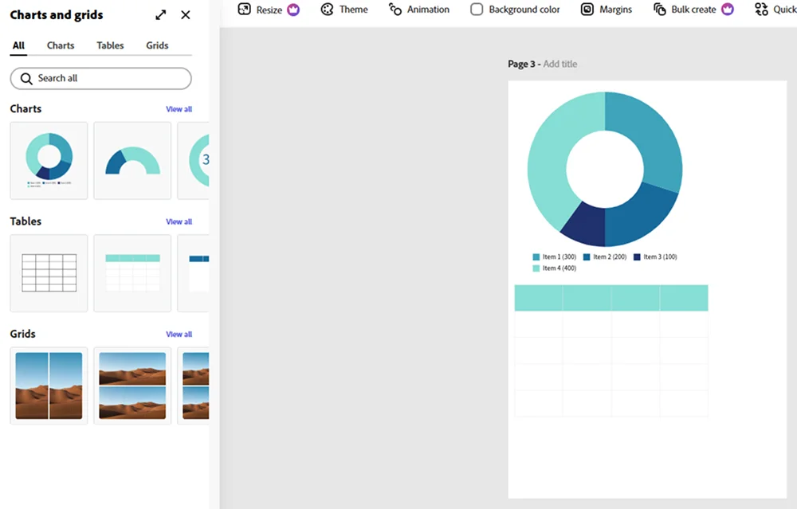This screenshot has width=797, height=509.
Task: View all Charts templates
Action: pyautogui.click(x=179, y=109)
